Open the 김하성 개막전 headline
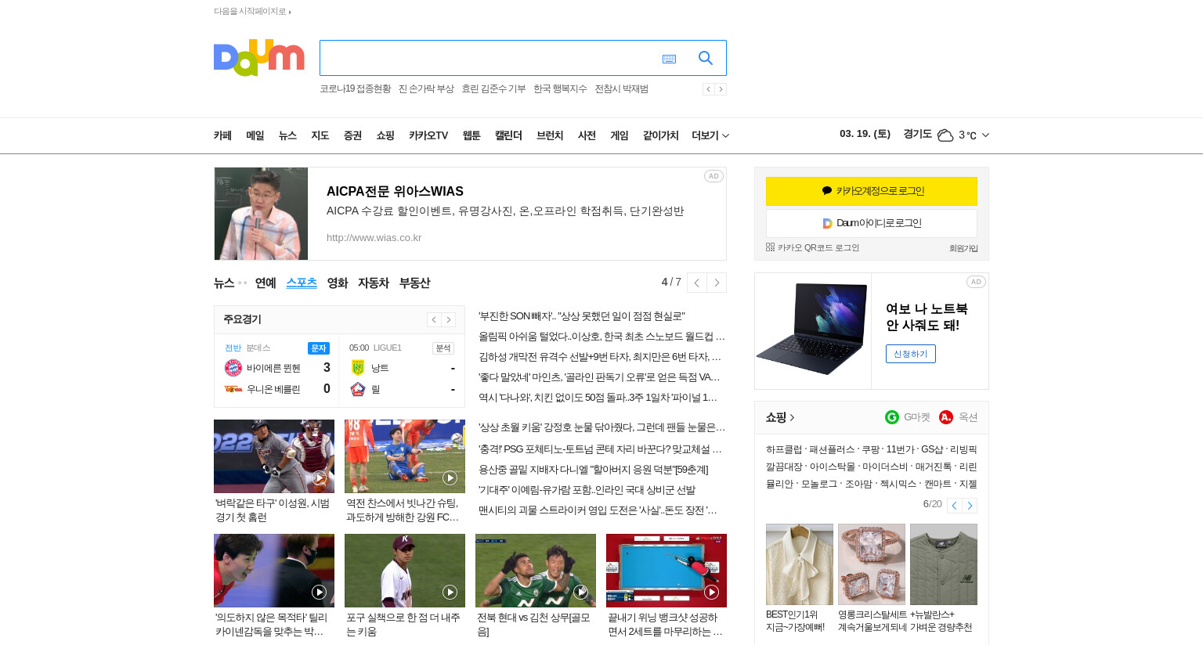 click(x=600, y=357)
